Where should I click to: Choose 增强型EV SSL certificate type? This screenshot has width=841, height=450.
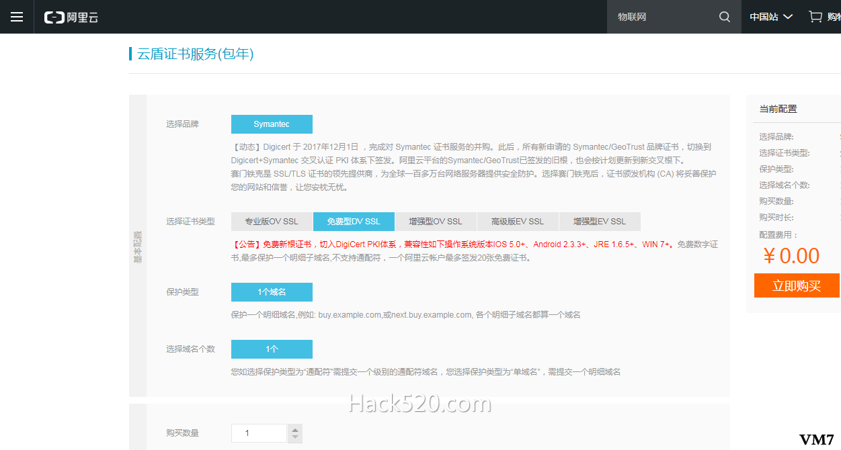click(600, 222)
